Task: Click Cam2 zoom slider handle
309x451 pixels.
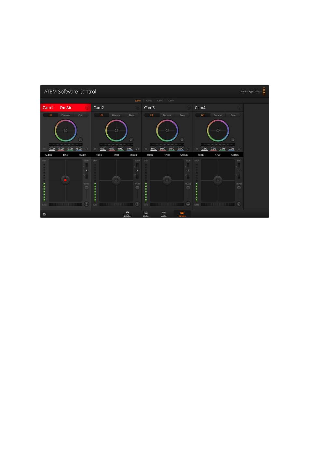Action: pyautogui.click(x=137, y=170)
